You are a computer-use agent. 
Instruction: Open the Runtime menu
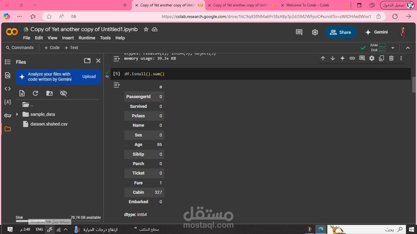click(87, 38)
